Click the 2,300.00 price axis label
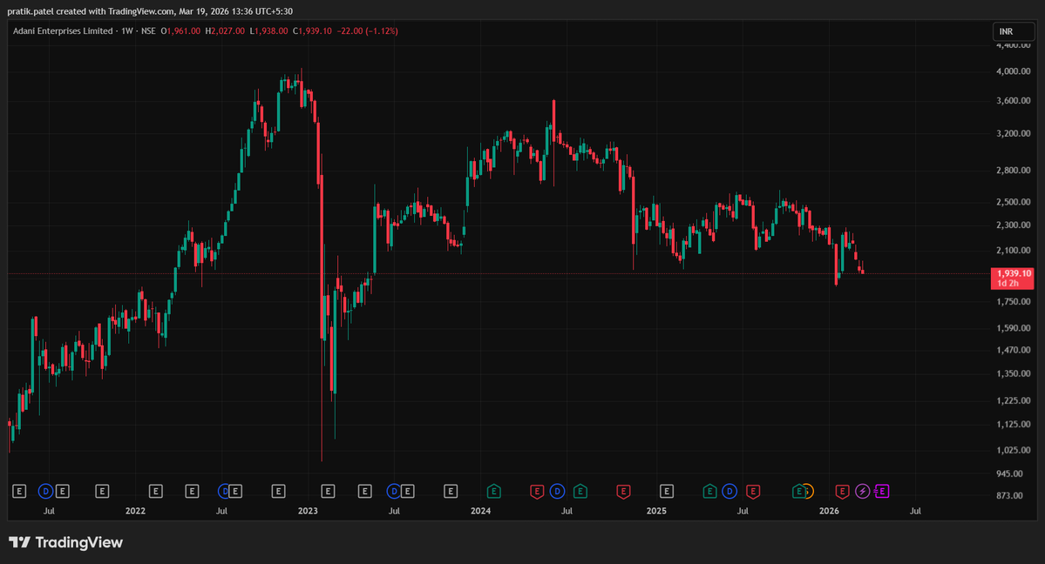The image size is (1045, 564). tap(1013, 225)
